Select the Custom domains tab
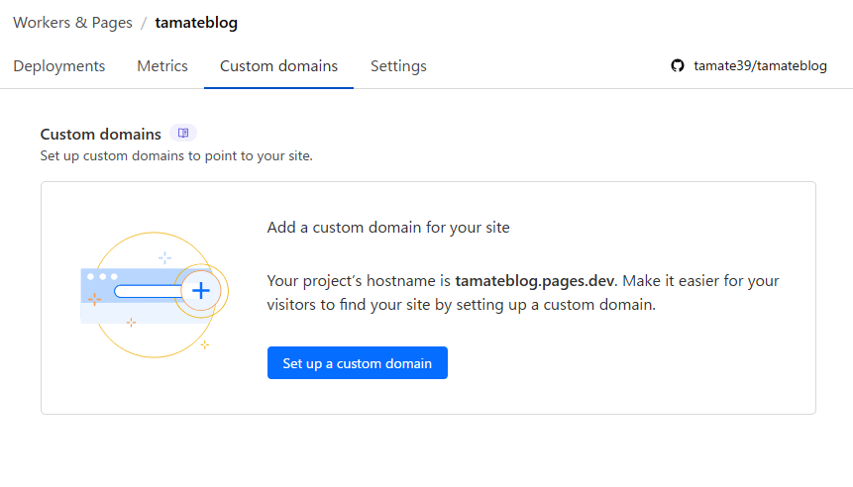Viewport: 853px width, 487px height. (x=278, y=66)
